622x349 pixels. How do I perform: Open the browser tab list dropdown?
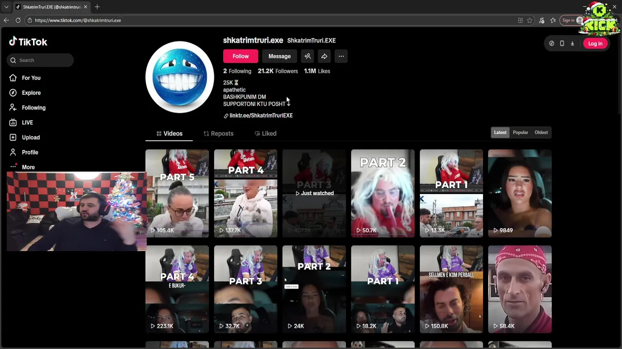(6, 7)
